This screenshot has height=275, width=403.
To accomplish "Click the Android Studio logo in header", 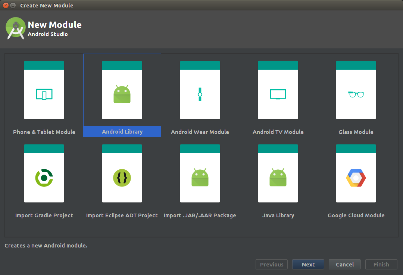I will click(x=15, y=28).
